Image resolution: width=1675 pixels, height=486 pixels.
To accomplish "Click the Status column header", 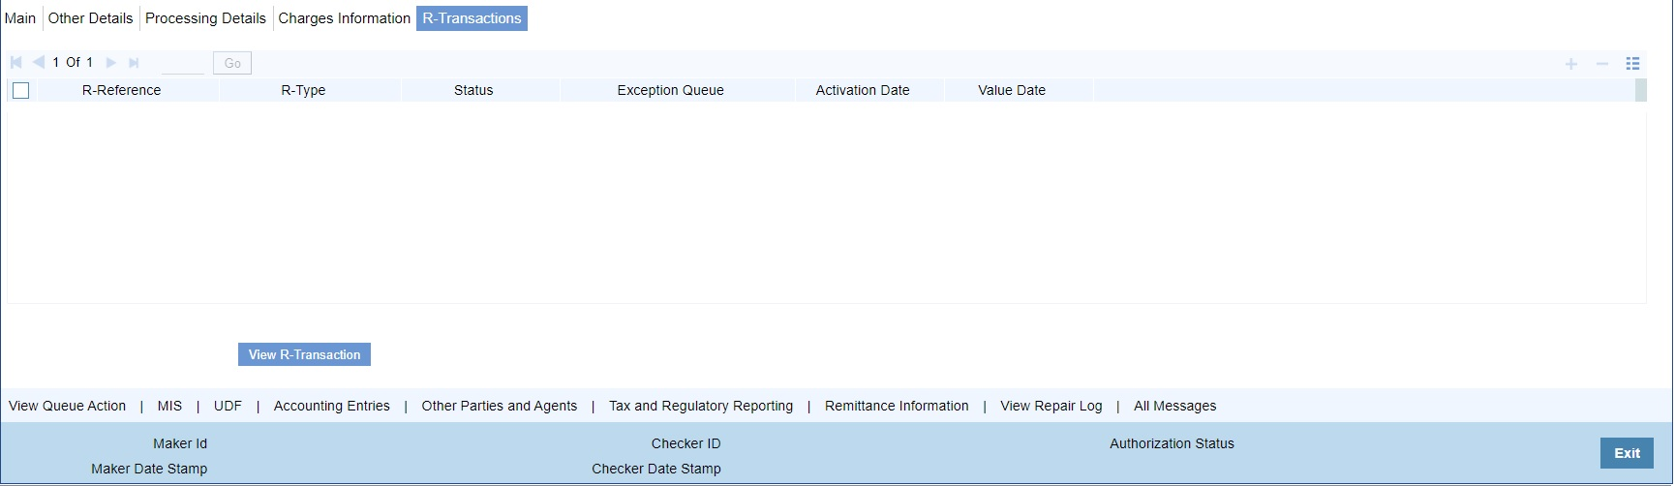I will [x=473, y=91].
